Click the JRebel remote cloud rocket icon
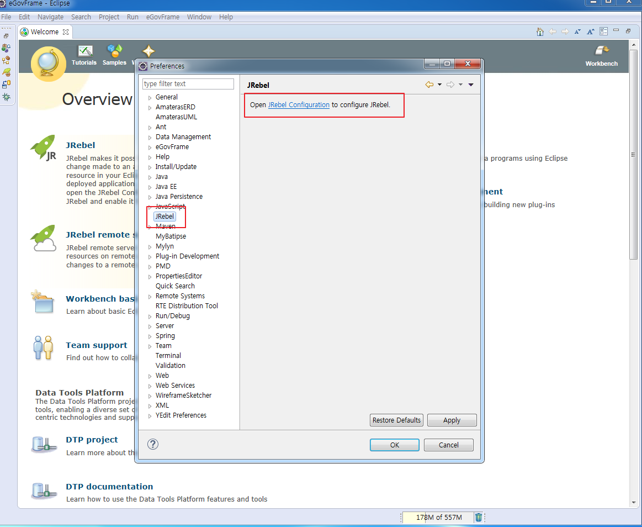This screenshot has width=642, height=527. click(44, 238)
